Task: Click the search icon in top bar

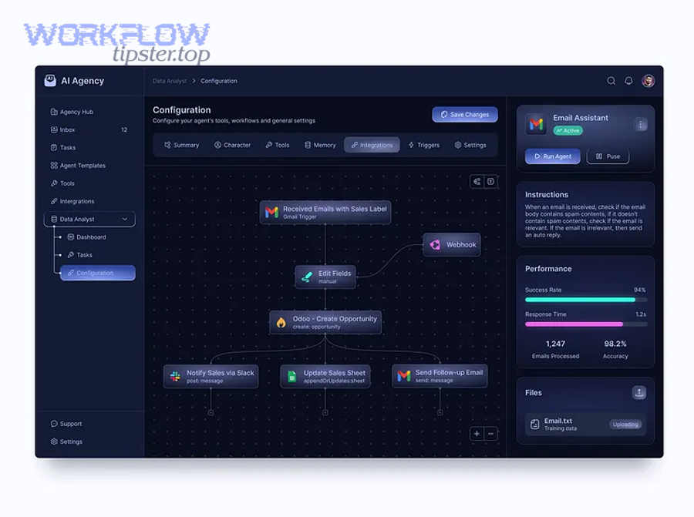Action: (x=611, y=81)
